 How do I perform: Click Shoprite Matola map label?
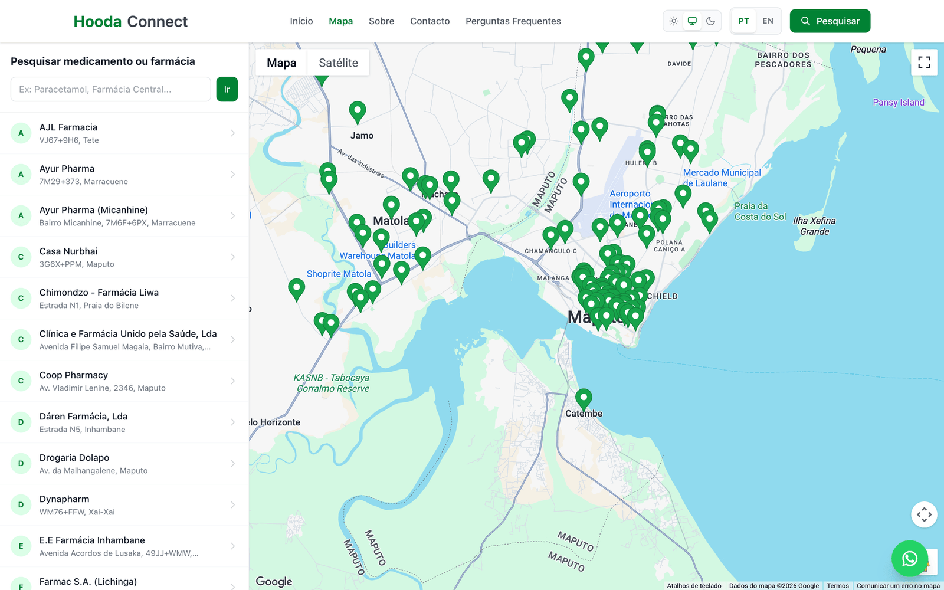[x=339, y=274]
